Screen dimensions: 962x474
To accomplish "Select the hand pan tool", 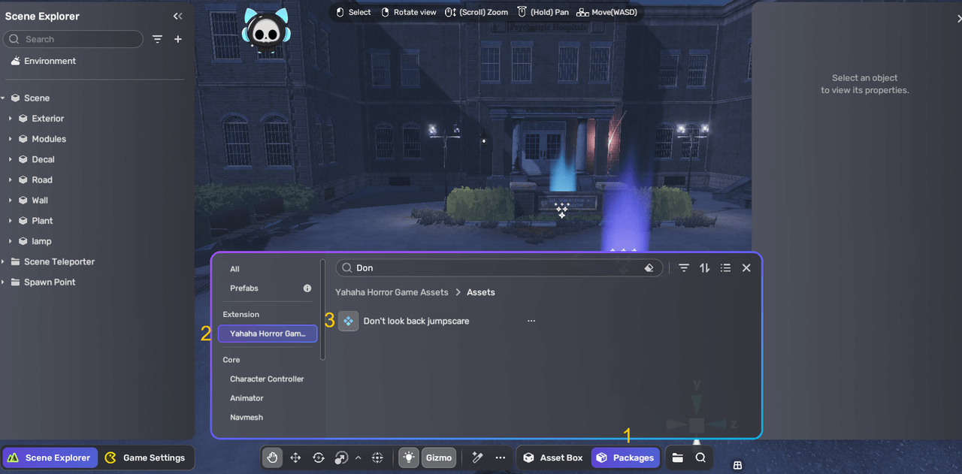I will pos(272,457).
